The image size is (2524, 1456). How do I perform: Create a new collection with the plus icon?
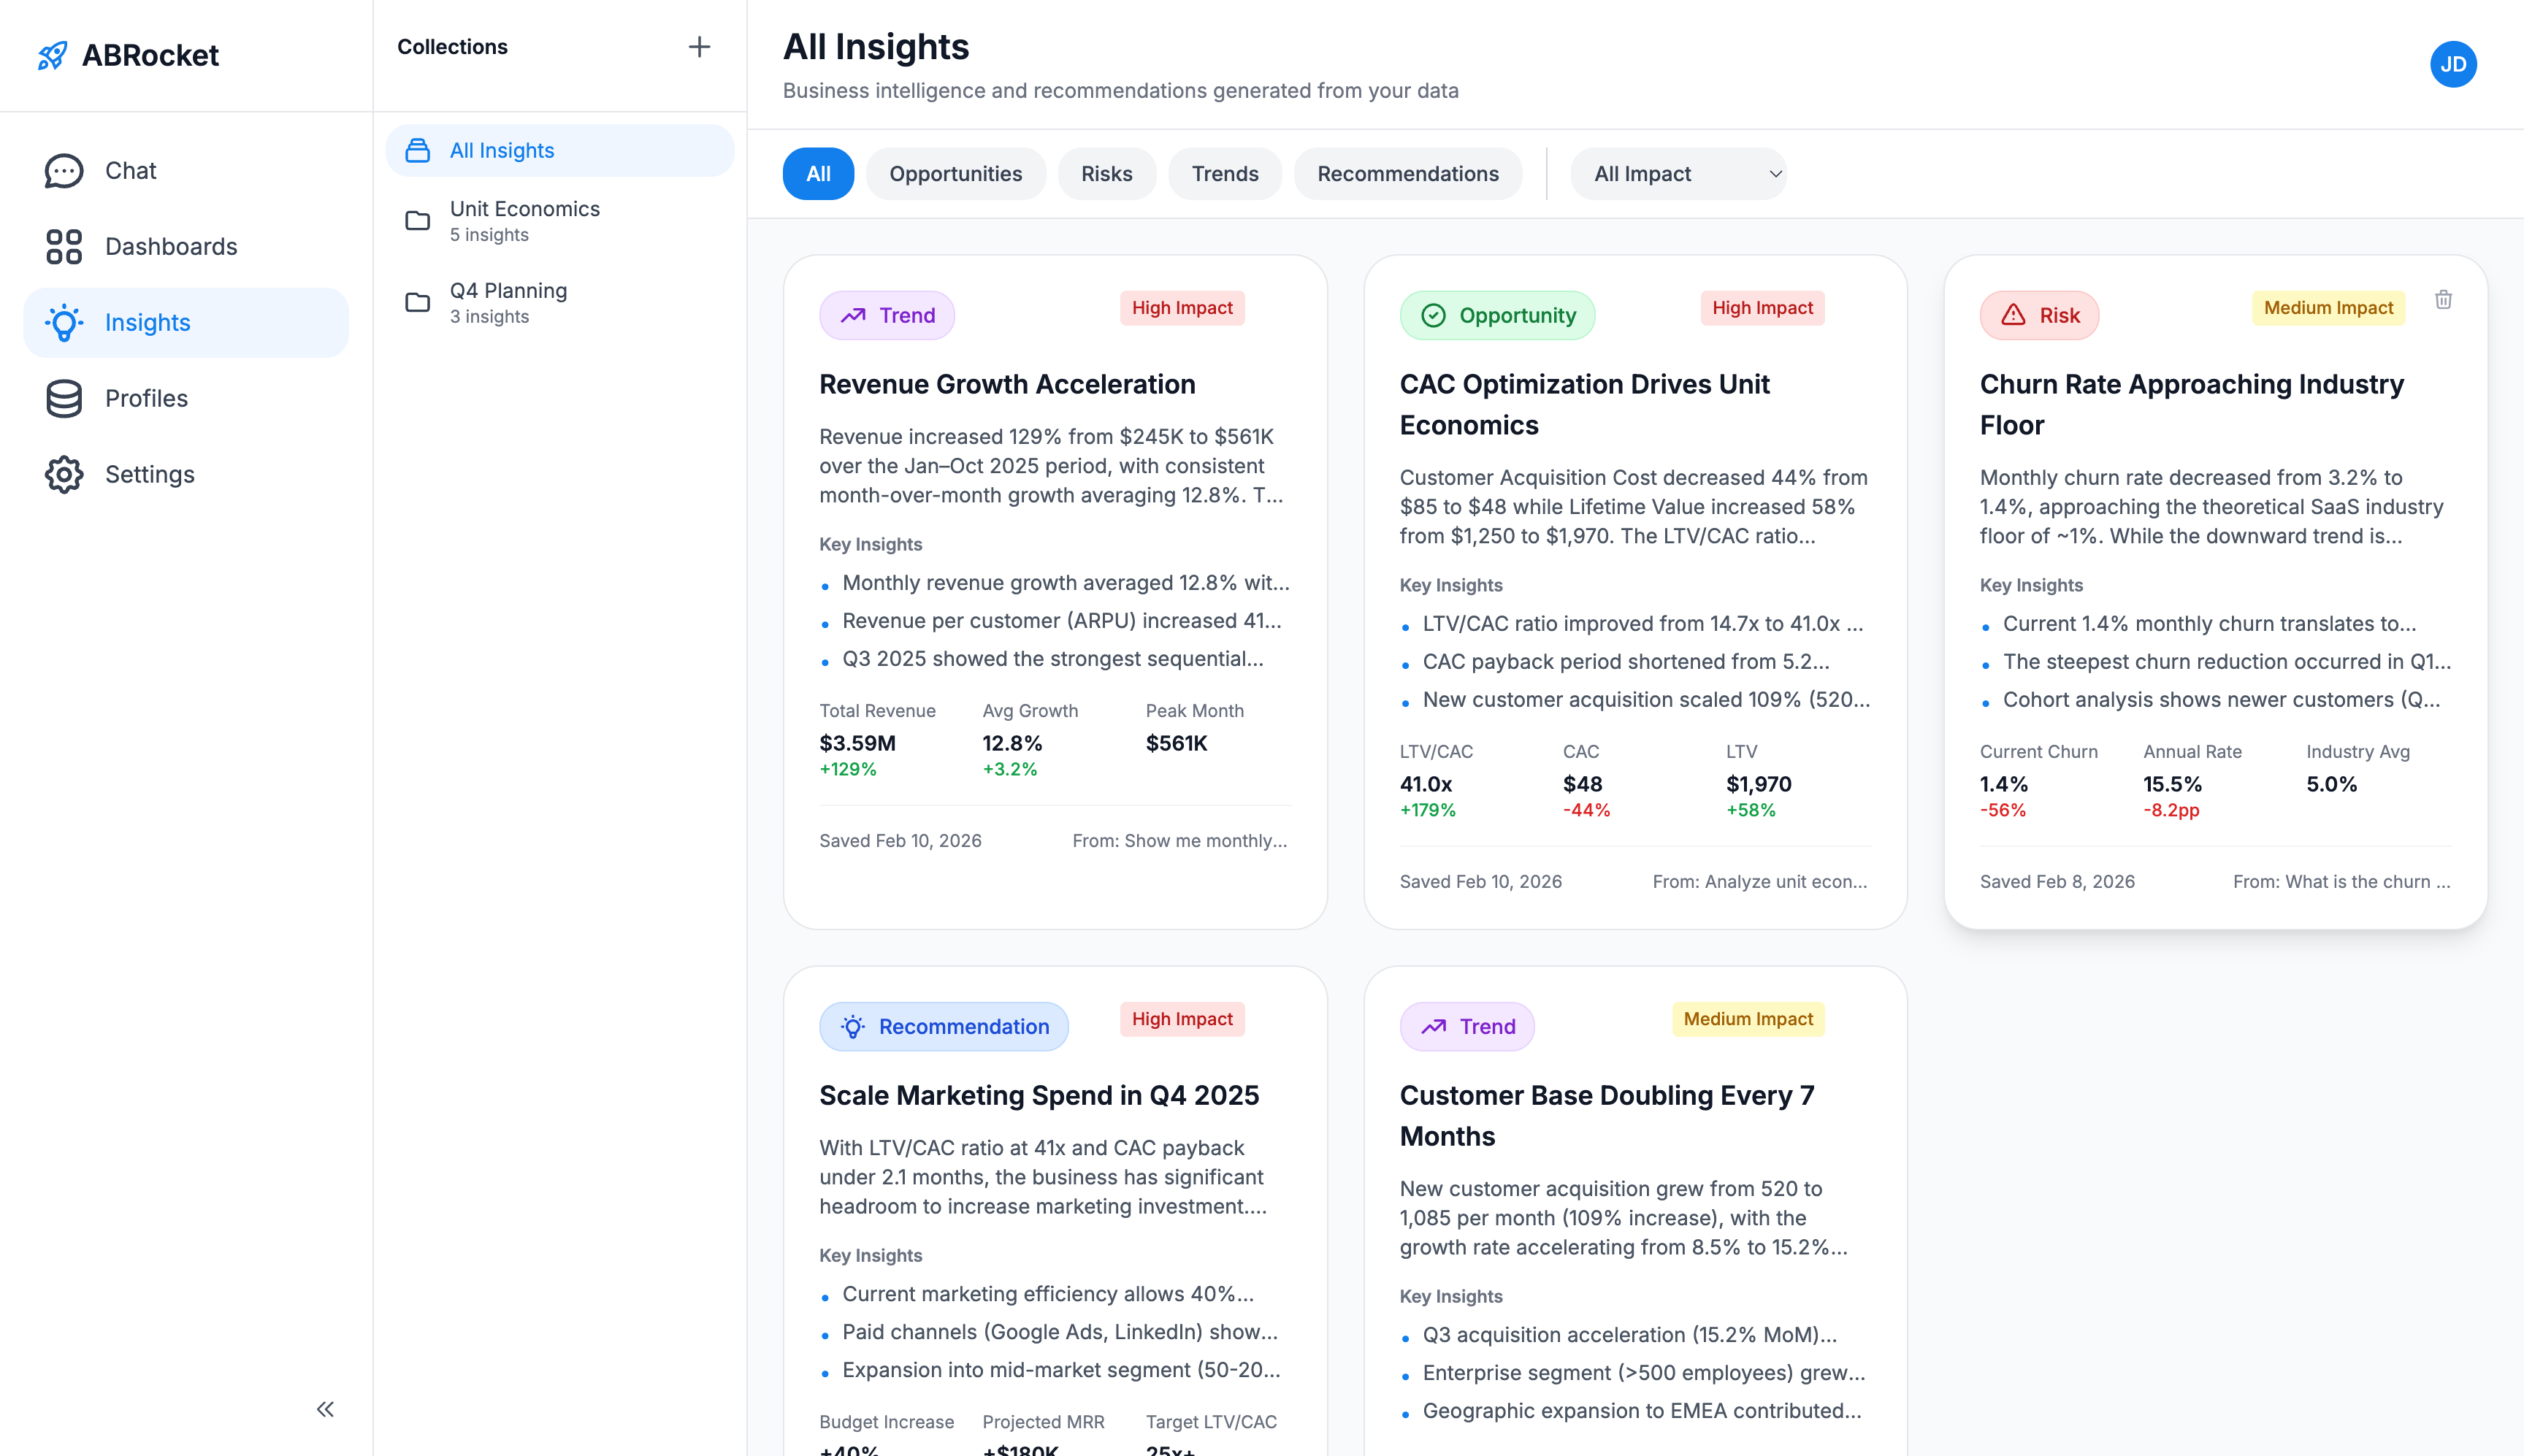699,46
